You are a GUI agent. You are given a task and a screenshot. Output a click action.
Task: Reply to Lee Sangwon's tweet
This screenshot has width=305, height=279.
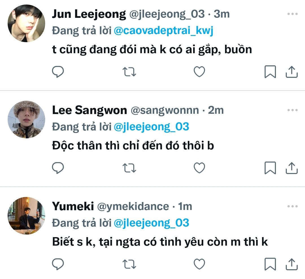58,168
